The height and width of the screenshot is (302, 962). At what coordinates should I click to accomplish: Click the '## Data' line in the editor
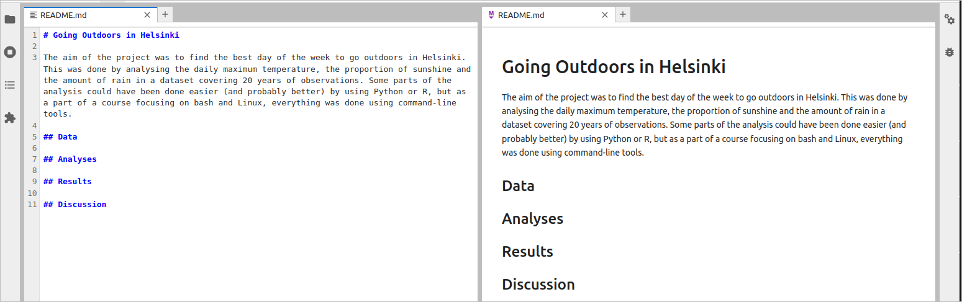coord(60,137)
